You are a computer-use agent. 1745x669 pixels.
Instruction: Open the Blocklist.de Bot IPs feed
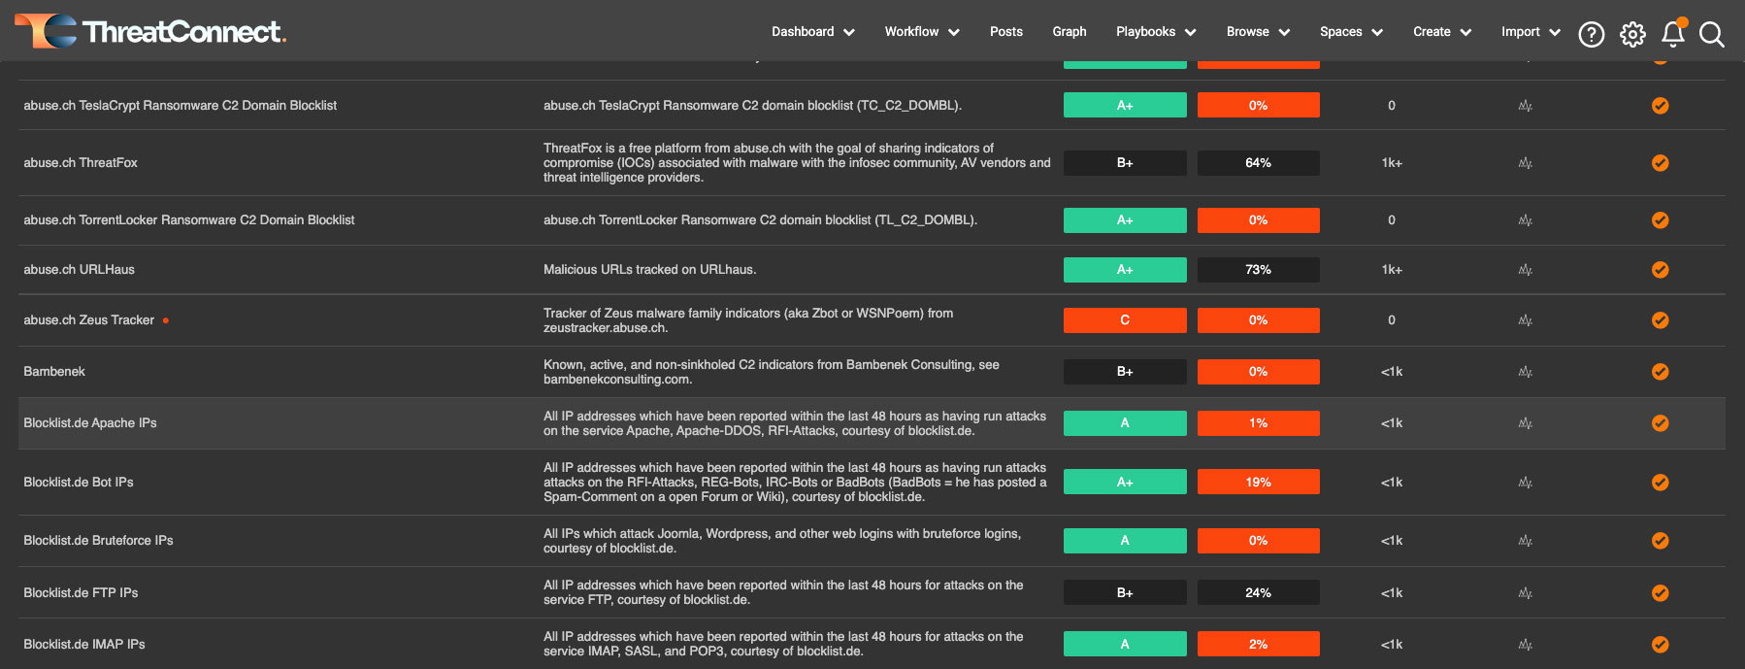coord(79,483)
